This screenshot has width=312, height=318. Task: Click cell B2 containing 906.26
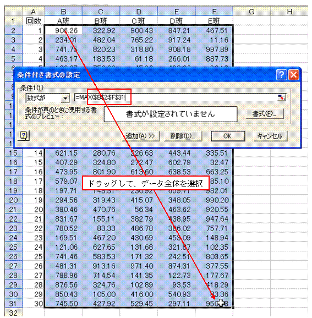tap(63, 30)
